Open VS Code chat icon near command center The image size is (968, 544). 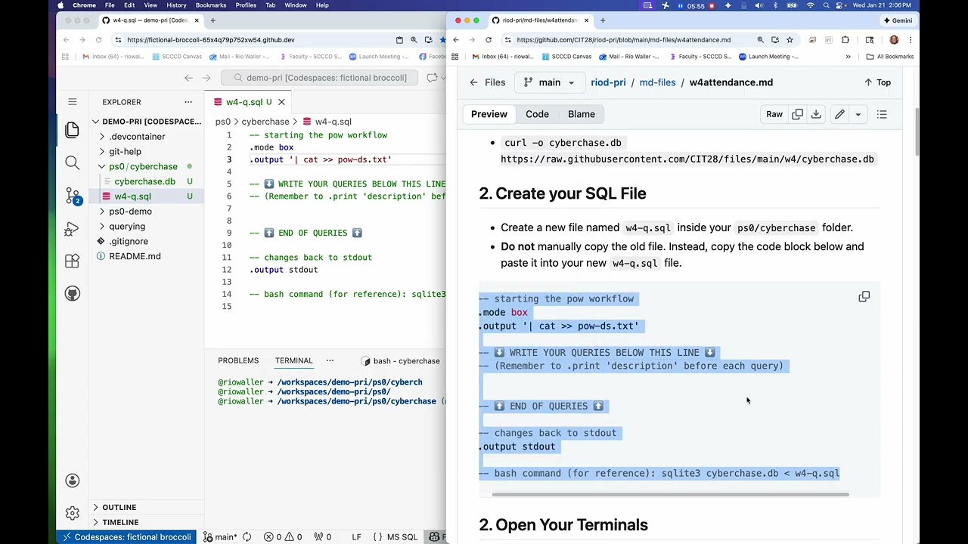pyautogui.click(x=432, y=78)
